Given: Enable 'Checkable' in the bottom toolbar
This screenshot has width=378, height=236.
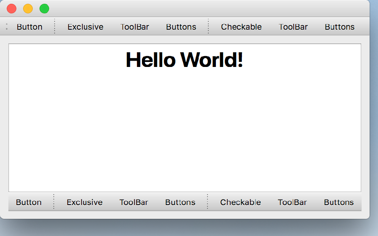Looking at the screenshot, I should (240, 202).
